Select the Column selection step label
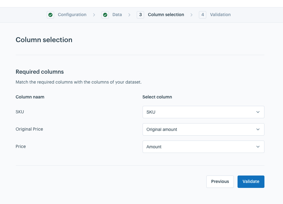 [x=166, y=15]
